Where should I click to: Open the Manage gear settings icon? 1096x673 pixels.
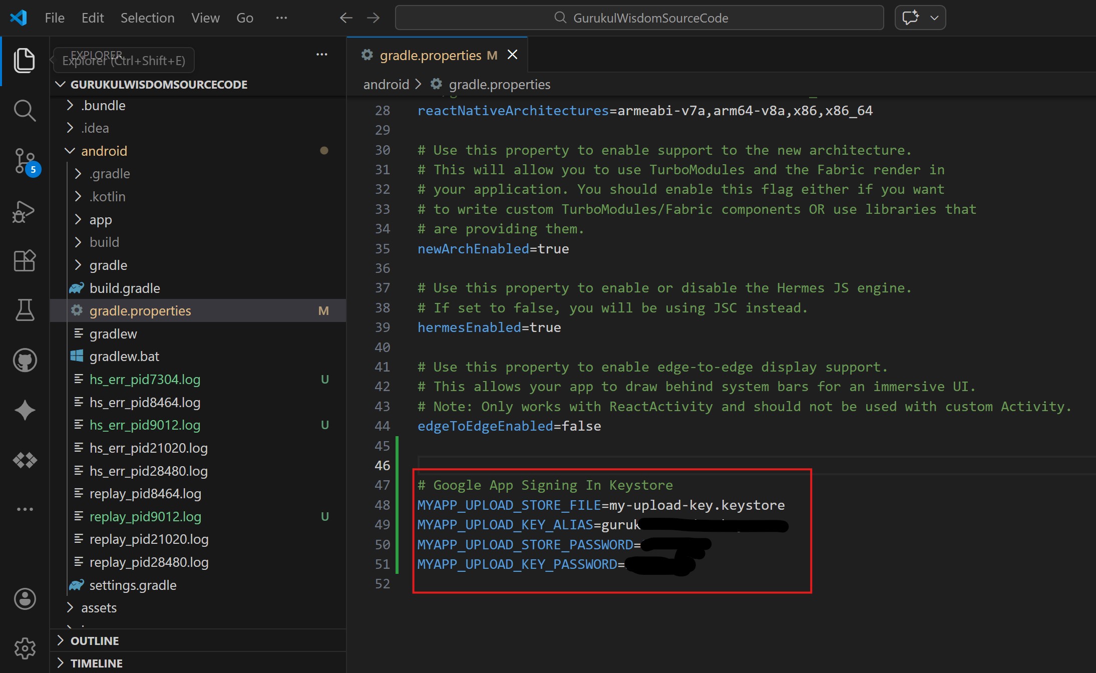point(25,648)
